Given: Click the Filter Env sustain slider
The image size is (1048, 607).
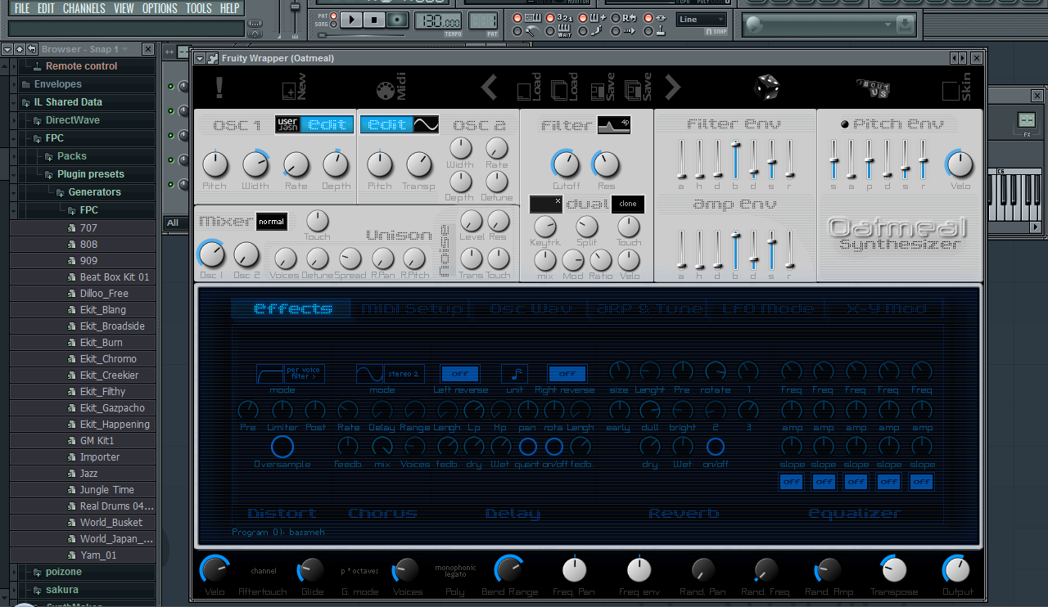Looking at the screenshot, I should (x=771, y=160).
